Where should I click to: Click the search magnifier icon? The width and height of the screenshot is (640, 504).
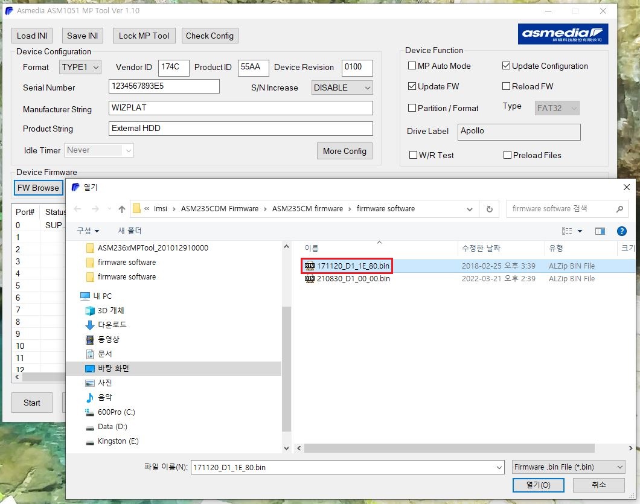click(x=619, y=209)
